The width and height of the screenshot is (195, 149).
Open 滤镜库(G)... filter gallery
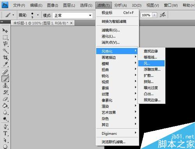click(117, 30)
